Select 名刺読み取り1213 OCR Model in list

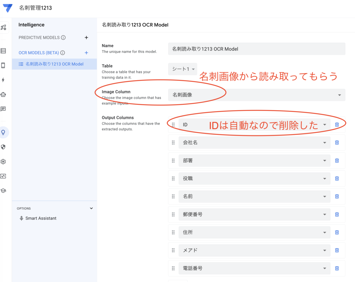[x=54, y=64]
